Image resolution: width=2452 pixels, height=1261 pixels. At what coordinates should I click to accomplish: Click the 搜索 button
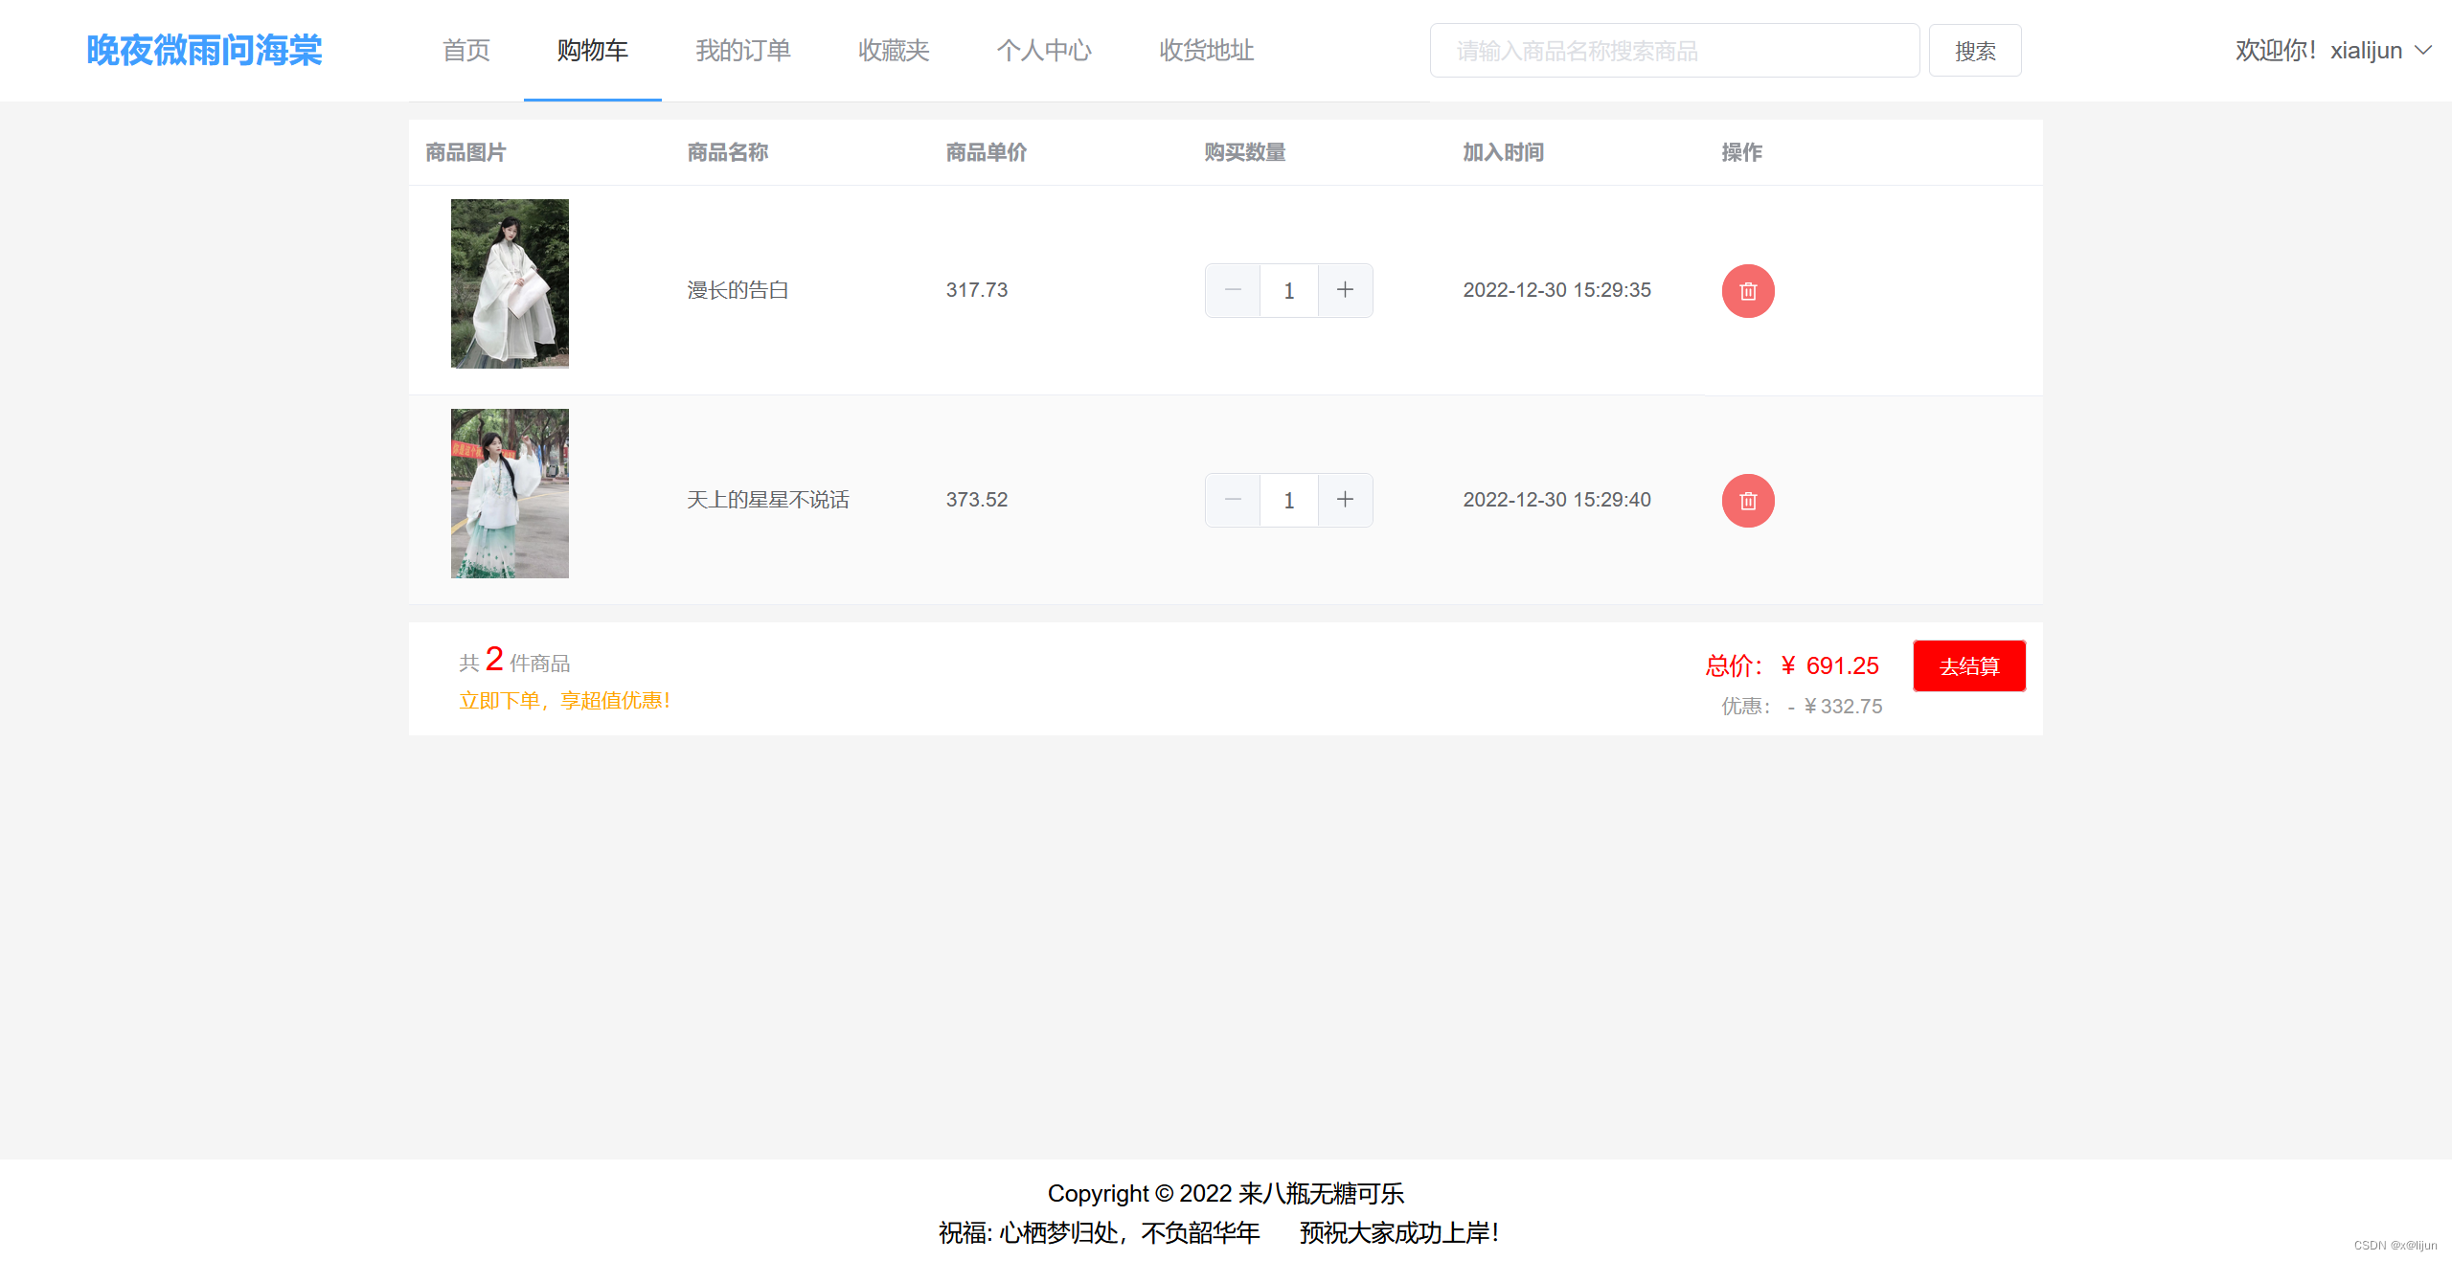click(x=1975, y=51)
